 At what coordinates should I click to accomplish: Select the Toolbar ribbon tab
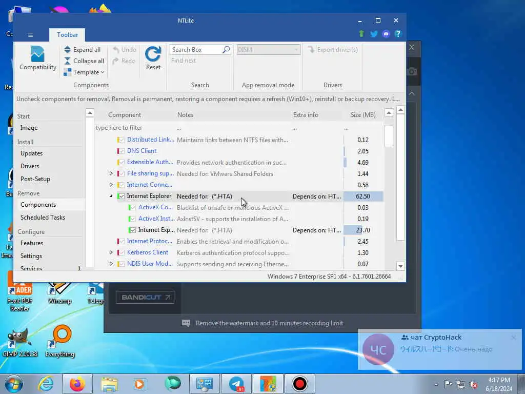click(67, 35)
